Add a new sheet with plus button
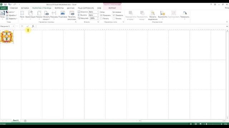The image size is (229, 128). click(25, 121)
